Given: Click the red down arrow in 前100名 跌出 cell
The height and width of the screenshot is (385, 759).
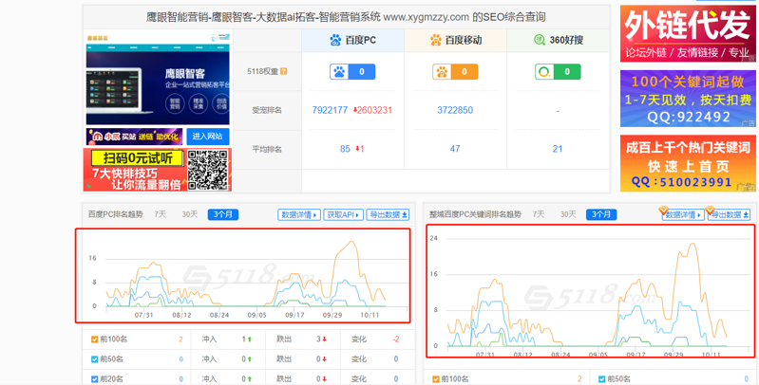Looking at the screenshot, I should pos(325,339).
